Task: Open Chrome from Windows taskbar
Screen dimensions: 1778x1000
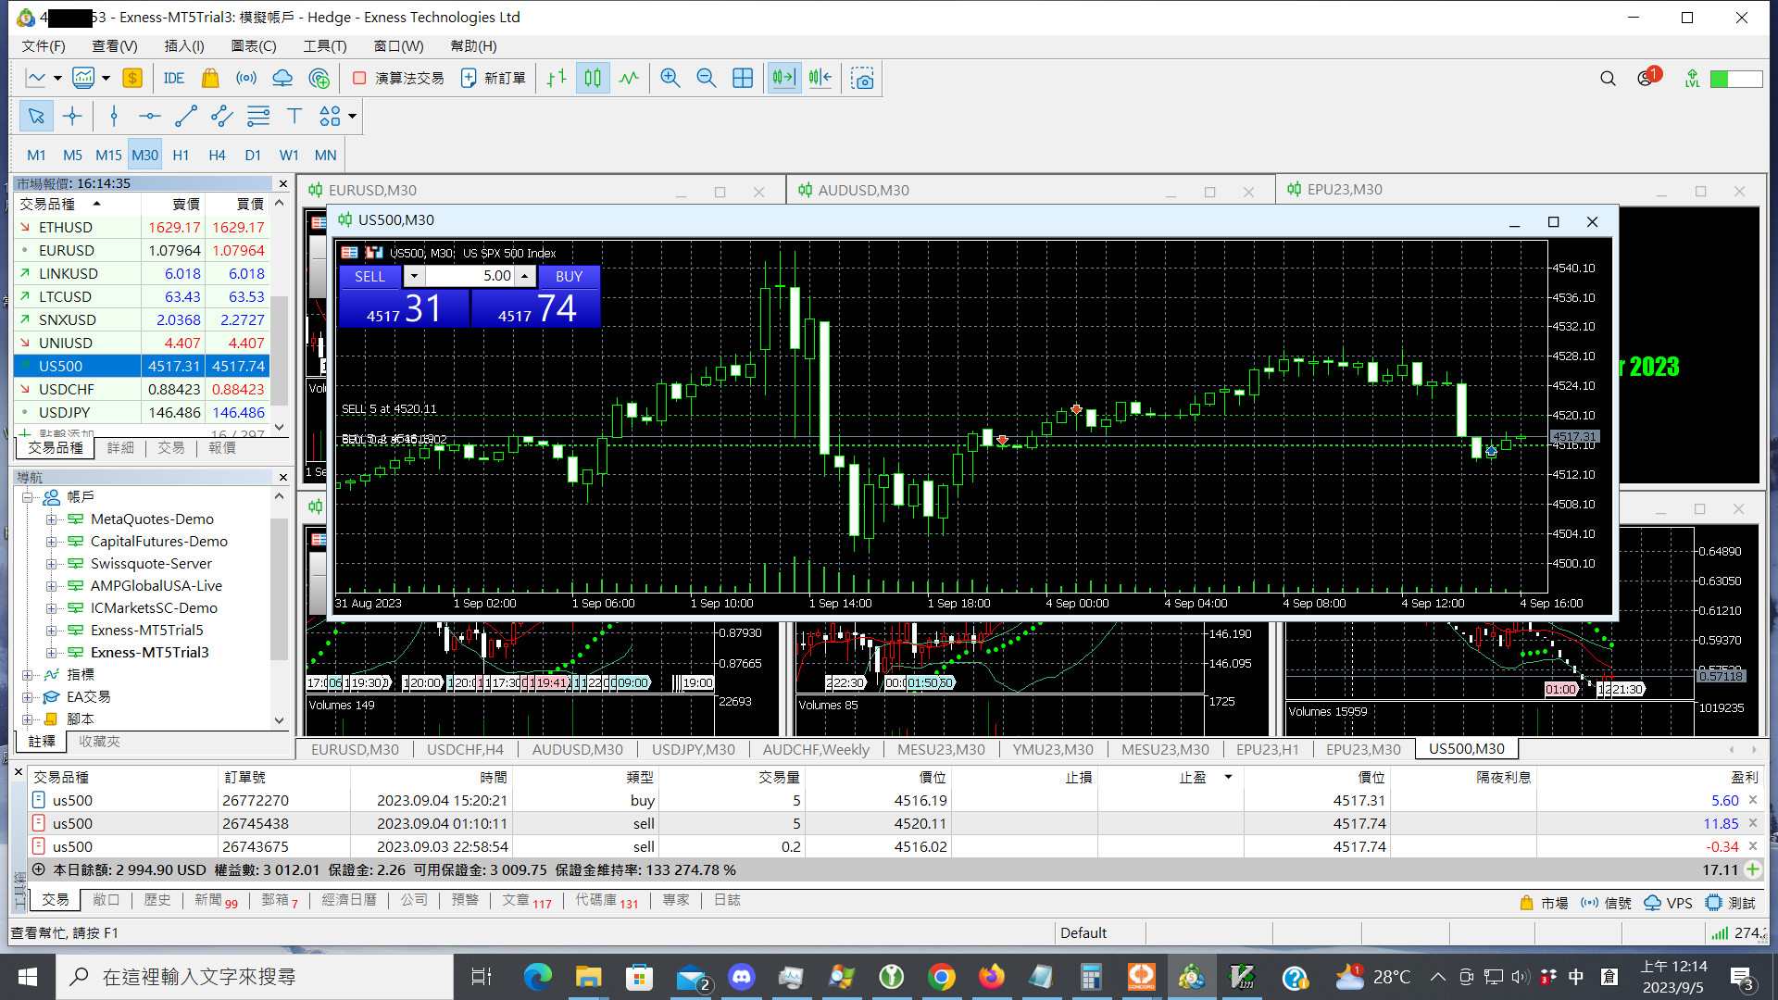Action: pyautogui.click(x=941, y=977)
